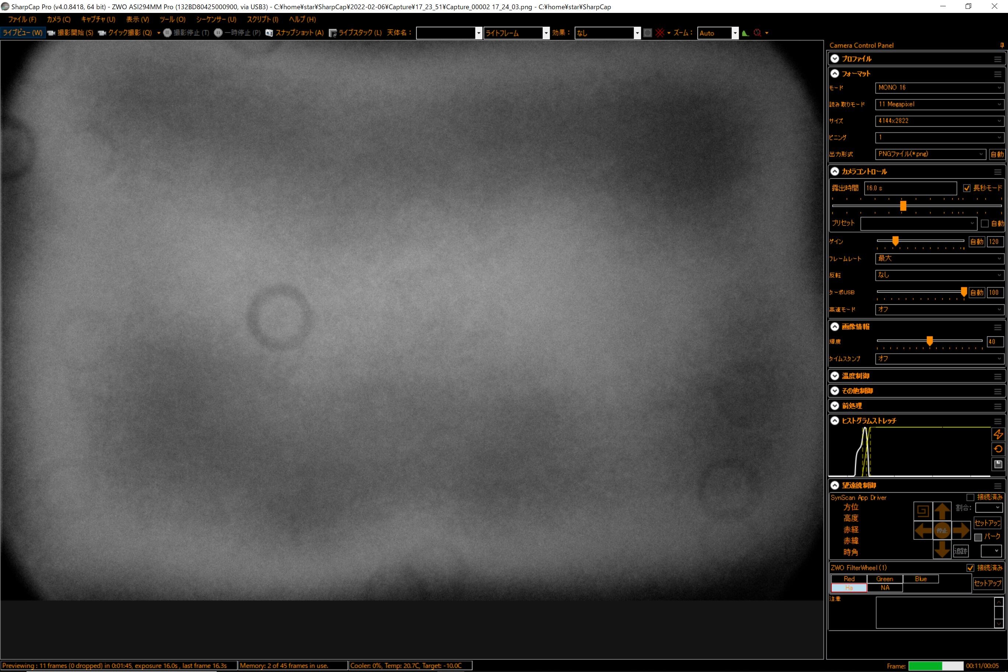This screenshot has height=672, width=1008.
Task: Open the キャプチャ (U) menu
Action: point(98,19)
